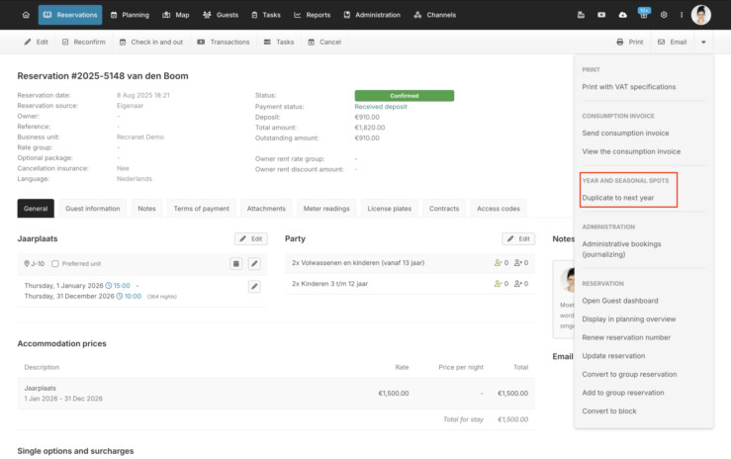The image size is (731, 459).
Task: Open the Administration menu
Action: tap(372, 15)
